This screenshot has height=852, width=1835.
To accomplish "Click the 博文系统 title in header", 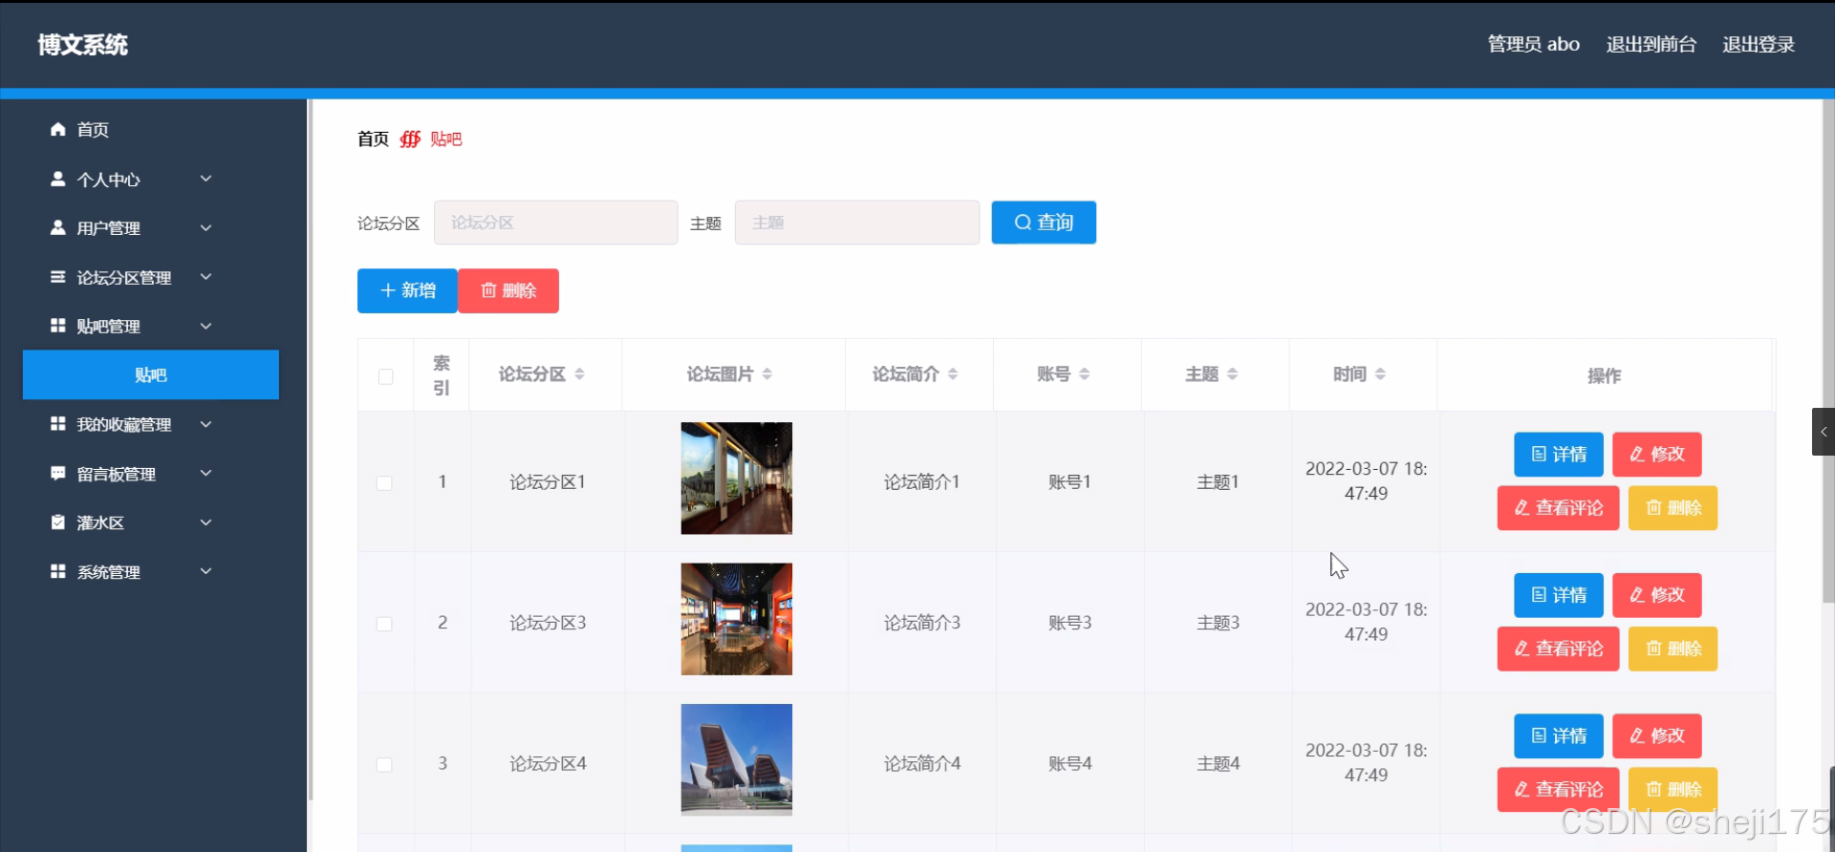I will pyautogui.click(x=83, y=45).
